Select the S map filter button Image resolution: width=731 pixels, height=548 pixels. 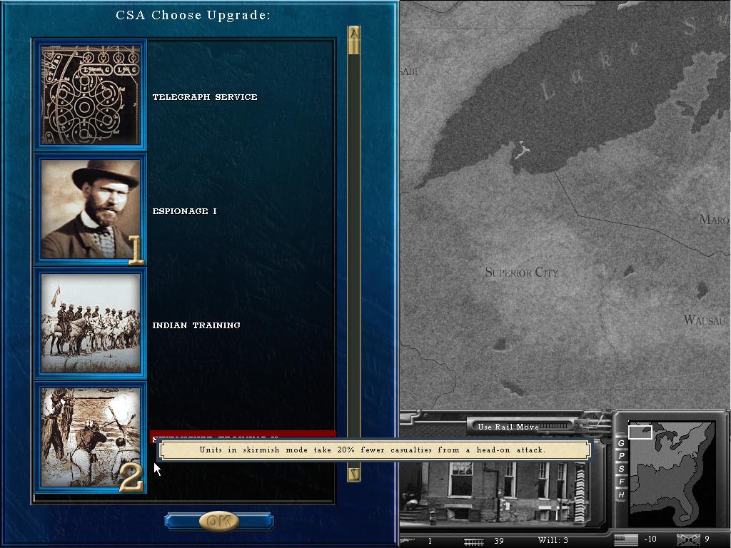tap(621, 469)
